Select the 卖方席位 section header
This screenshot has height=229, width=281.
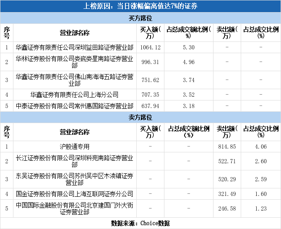[x=140, y=117]
